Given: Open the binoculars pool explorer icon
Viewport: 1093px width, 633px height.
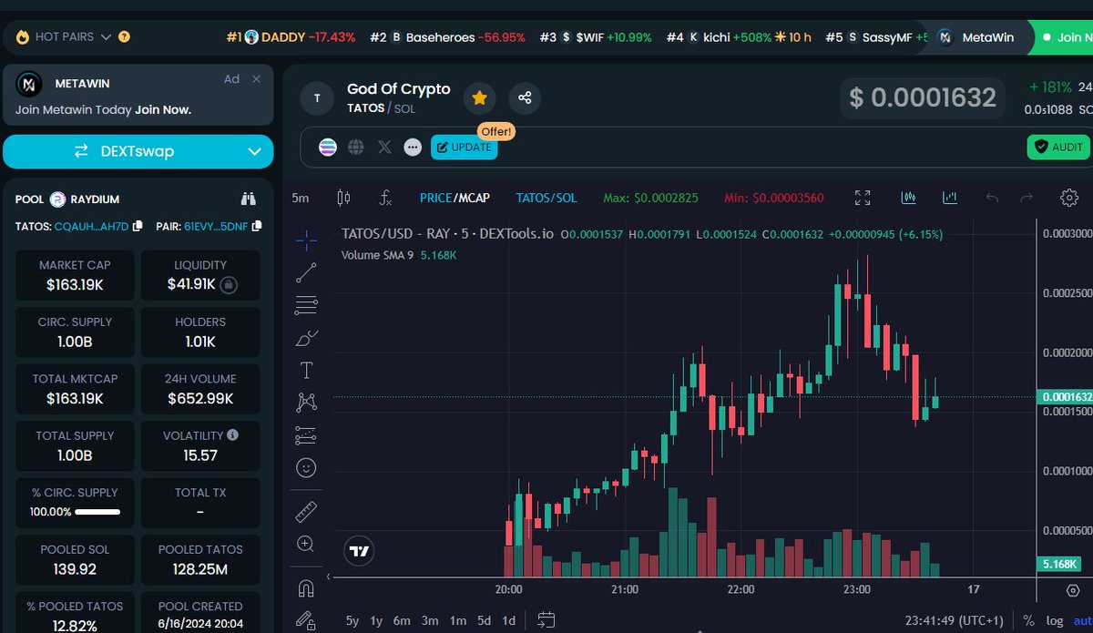Looking at the screenshot, I should point(249,199).
